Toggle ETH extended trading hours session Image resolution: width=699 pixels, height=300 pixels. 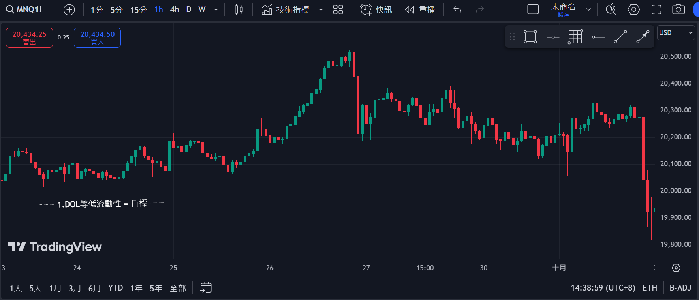[x=650, y=288]
